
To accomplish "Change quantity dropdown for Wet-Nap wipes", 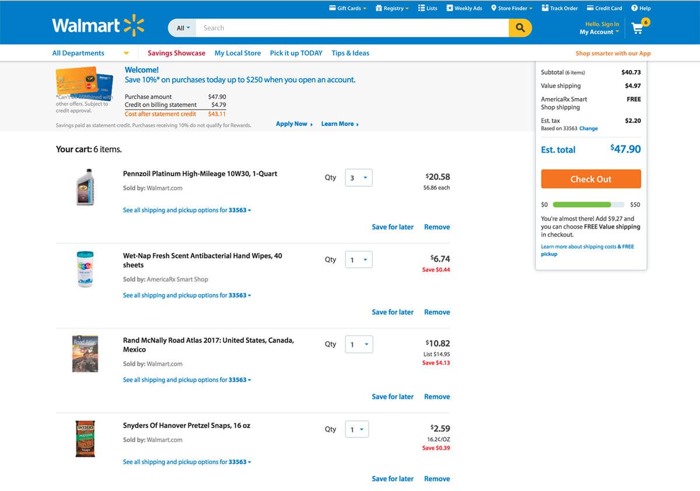I will (x=359, y=259).
